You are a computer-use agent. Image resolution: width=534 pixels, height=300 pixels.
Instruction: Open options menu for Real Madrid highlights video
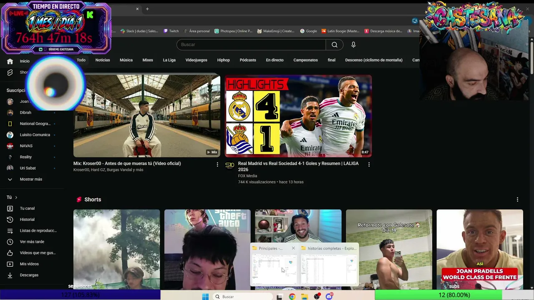coord(369,165)
